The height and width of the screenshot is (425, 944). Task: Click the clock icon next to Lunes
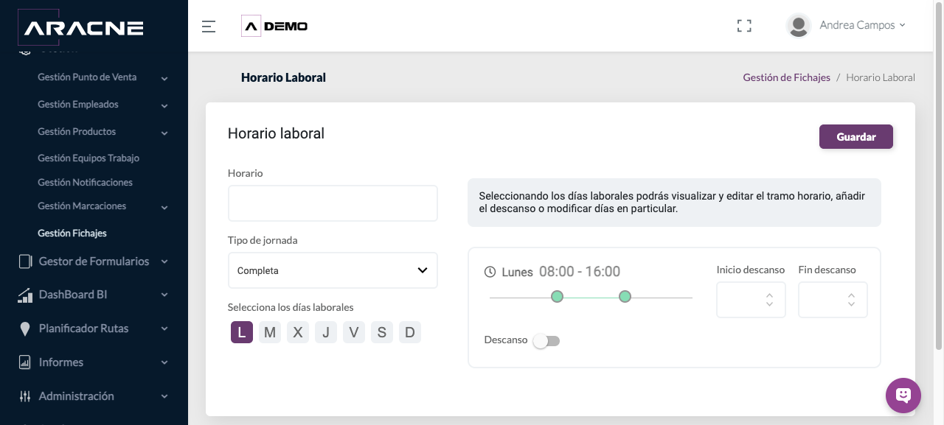tap(490, 272)
